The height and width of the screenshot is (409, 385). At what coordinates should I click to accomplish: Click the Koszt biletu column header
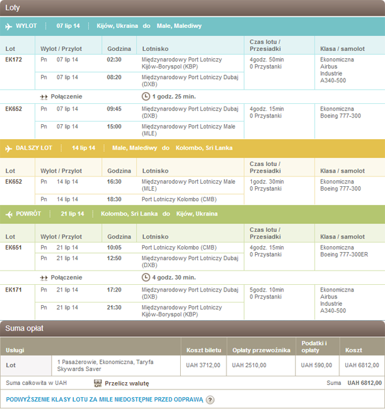pos(204,350)
